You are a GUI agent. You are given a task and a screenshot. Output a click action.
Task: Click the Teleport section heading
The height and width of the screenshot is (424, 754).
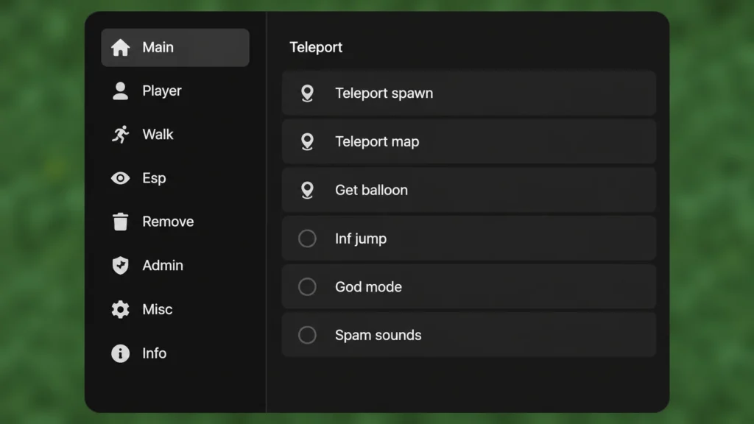(x=316, y=47)
